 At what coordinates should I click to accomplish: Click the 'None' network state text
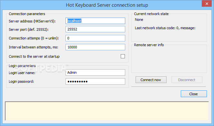point(139,20)
